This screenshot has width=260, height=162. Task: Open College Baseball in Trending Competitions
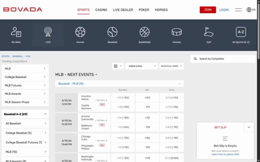[25, 77]
